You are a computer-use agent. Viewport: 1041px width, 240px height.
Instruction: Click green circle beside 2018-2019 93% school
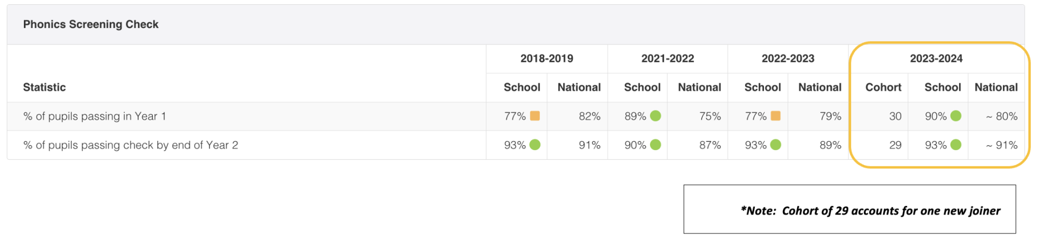coord(535,145)
